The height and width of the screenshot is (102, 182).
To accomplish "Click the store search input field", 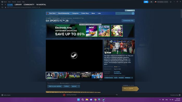I will pyautogui.click(x=123, y=13).
